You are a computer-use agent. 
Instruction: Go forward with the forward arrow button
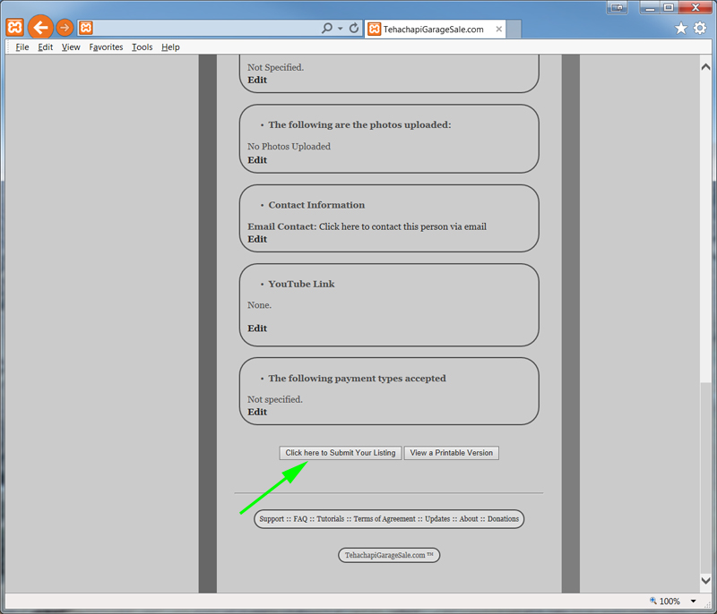coord(65,28)
